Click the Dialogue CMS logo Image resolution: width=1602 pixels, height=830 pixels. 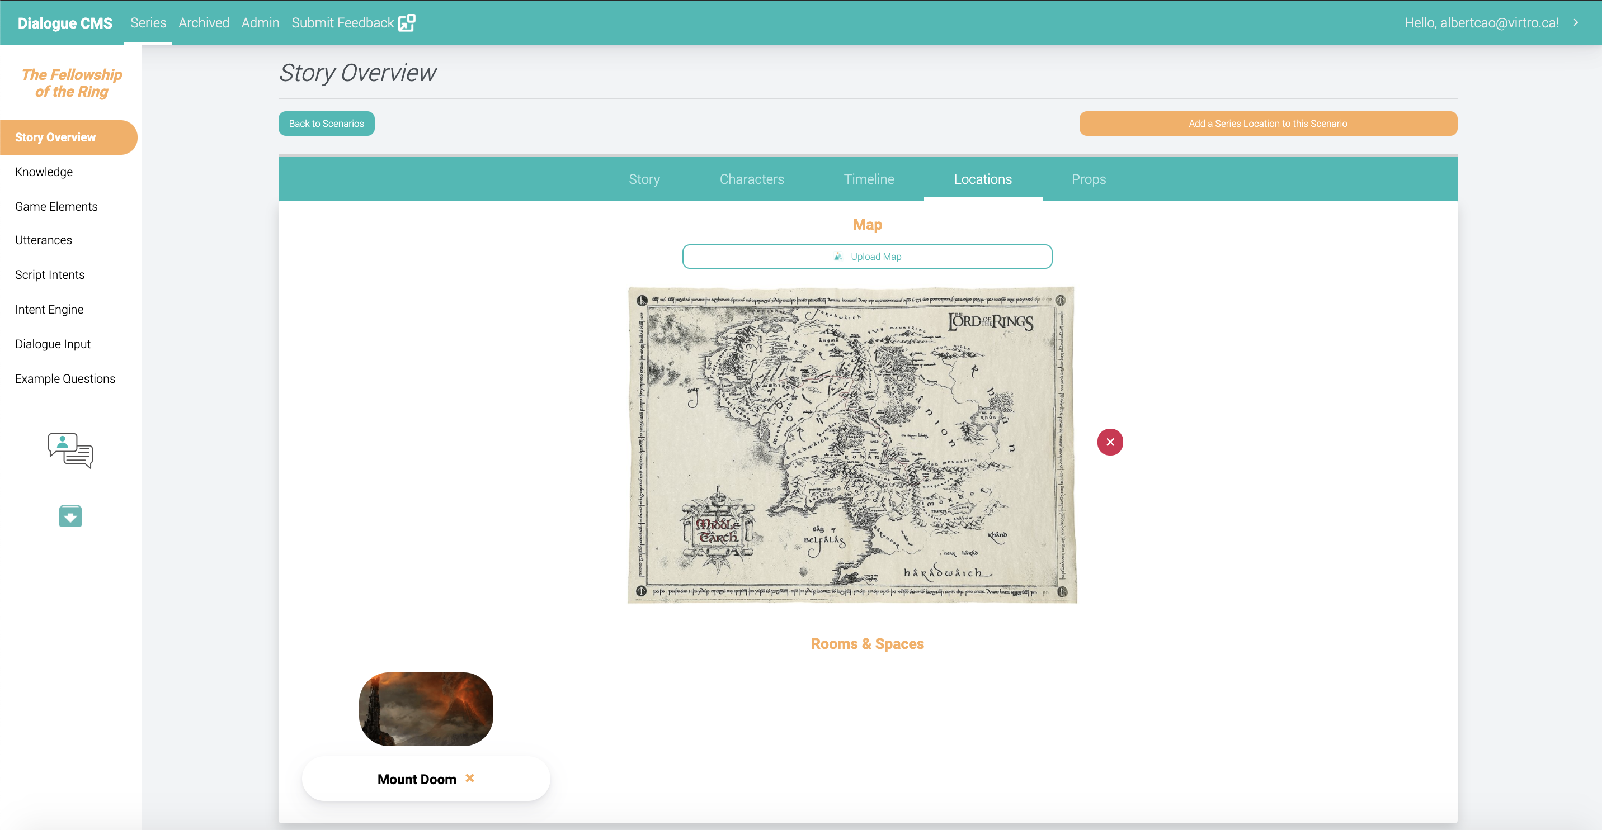(x=65, y=23)
